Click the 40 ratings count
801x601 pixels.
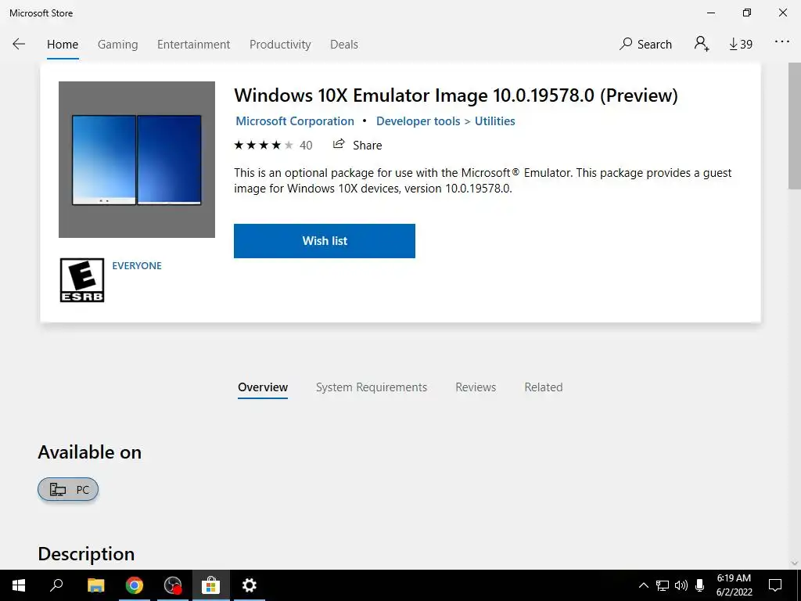point(306,146)
